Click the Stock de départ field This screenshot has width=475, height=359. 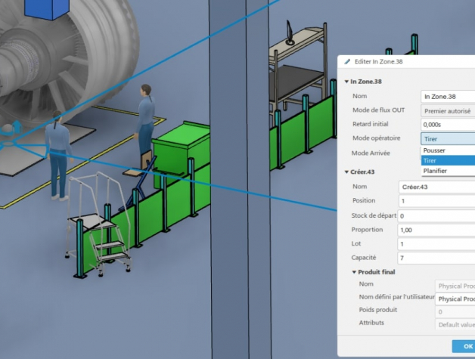[x=436, y=215]
